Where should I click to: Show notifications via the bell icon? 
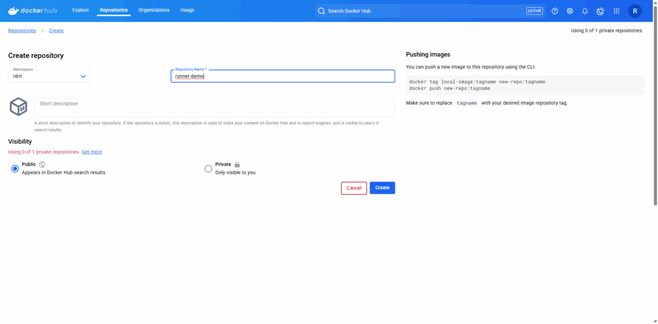(x=585, y=11)
